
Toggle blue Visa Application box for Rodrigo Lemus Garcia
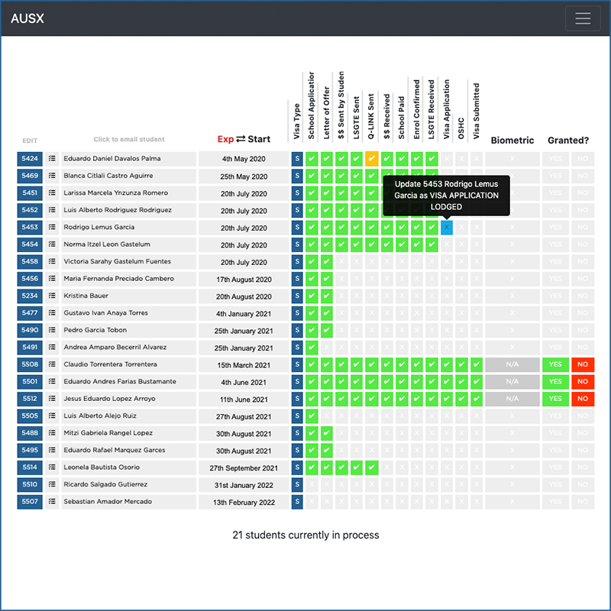pyautogui.click(x=447, y=228)
